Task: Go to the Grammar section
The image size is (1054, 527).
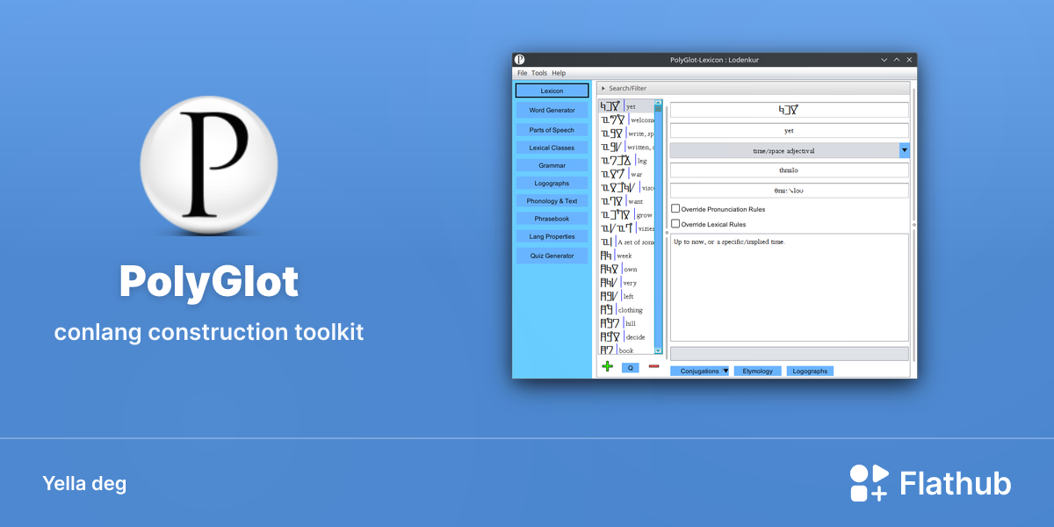Action: (x=552, y=165)
